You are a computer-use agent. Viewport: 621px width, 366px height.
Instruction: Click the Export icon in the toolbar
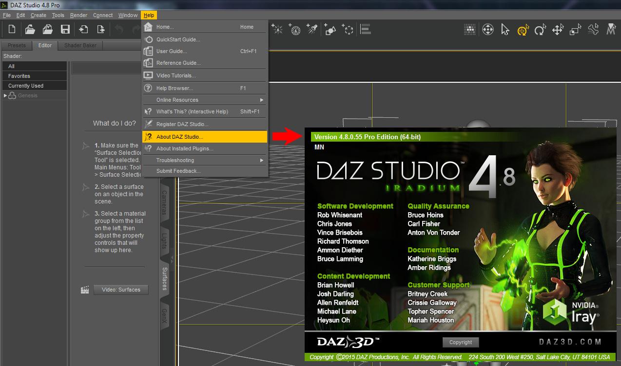pyautogui.click(x=100, y=29)
